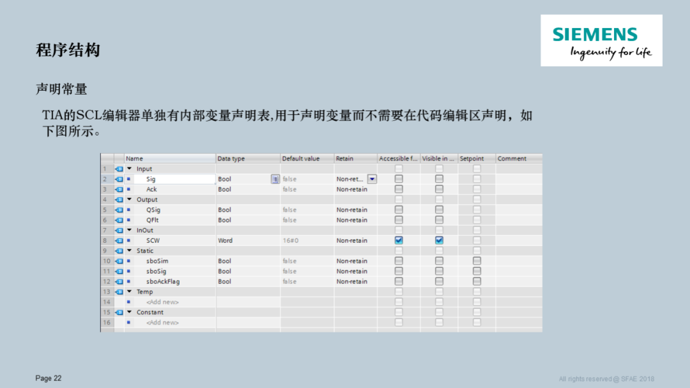
Task: Click the declaration icon beside the Temp section
Action: [119, 291]
